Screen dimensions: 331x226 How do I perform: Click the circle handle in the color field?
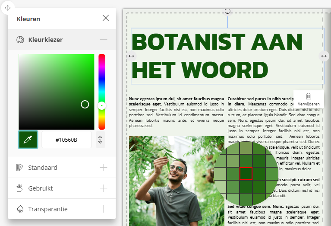pos(85,104)
